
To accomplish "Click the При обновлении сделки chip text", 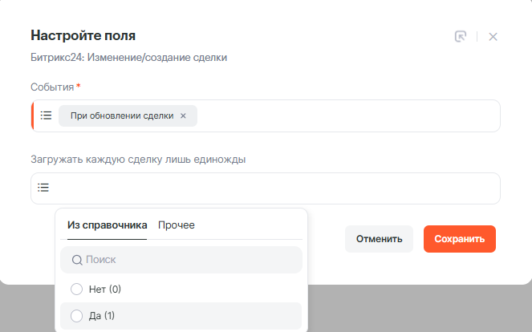I will point(121,115).
